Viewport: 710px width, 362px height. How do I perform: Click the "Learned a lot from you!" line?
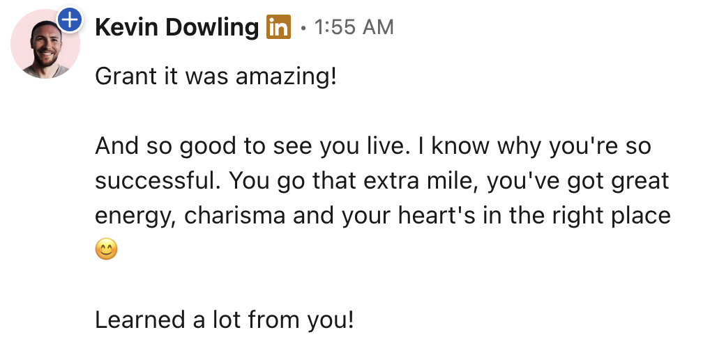224,320
